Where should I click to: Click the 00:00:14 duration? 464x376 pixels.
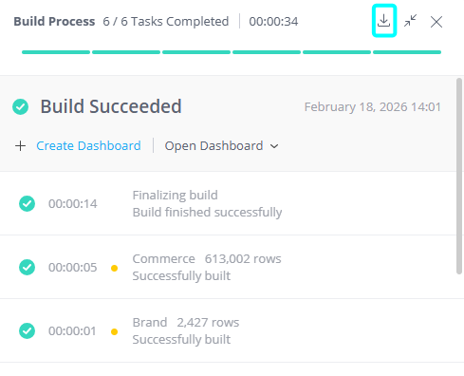click(73, 204)
